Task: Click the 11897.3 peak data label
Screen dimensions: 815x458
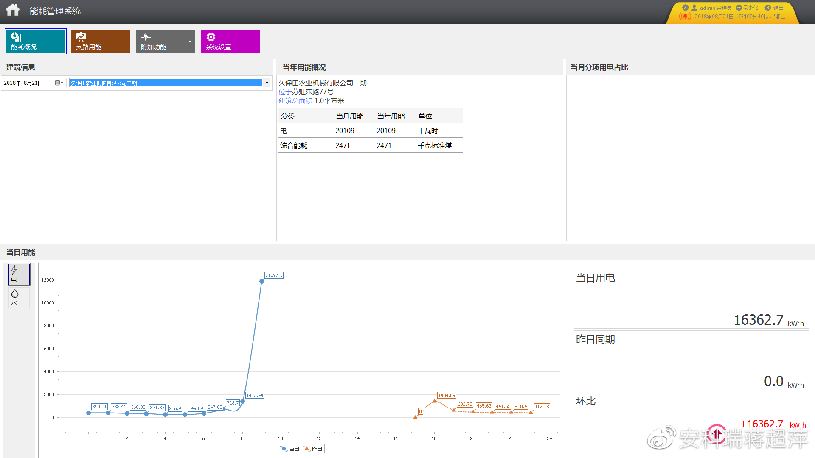Action: (274, 275)
